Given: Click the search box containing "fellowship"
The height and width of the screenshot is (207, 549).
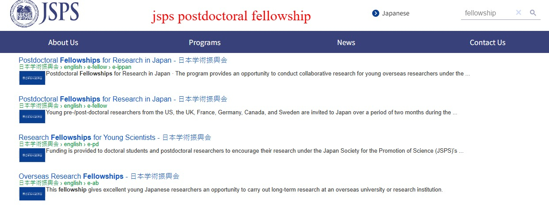Looking at the screenshot, I should (x=486, y=13).
